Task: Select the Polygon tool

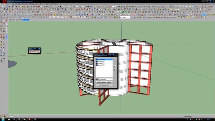Action: click(x=1, y=31)
